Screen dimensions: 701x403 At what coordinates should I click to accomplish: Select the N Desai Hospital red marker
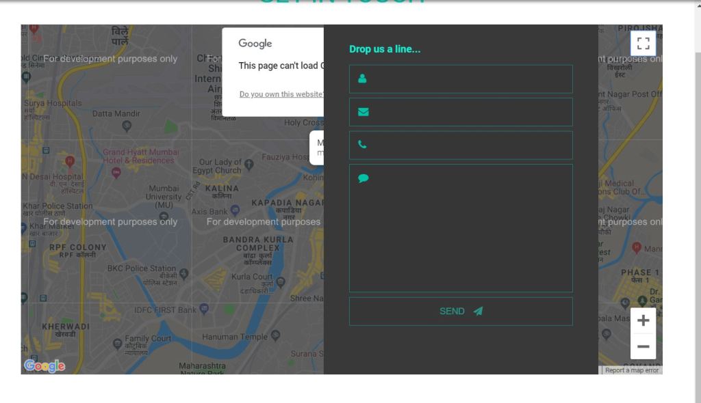click(70, 161)
